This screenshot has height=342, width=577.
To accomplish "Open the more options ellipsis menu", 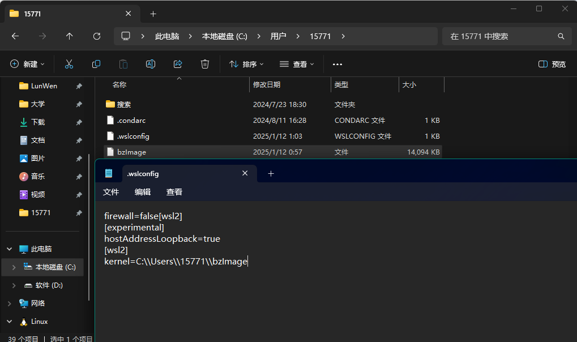I will click(337, 64).
